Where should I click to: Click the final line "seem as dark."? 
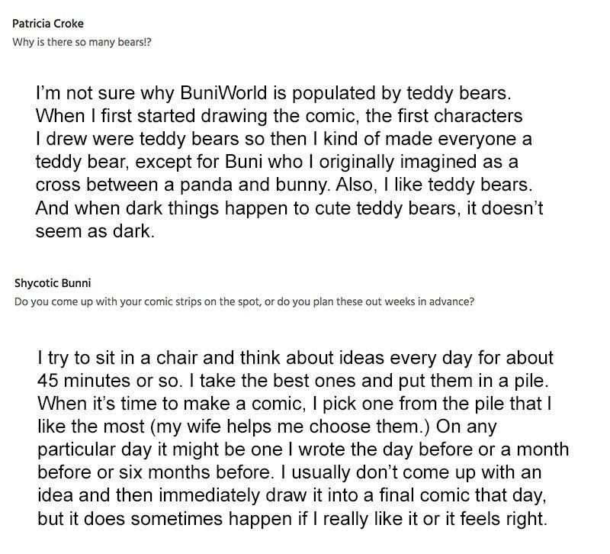click(95, 230)
